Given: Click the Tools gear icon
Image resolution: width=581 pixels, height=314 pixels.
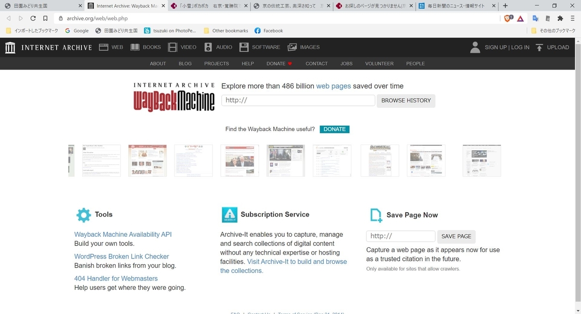Looking at the screenshot, I should click(84, 215).
